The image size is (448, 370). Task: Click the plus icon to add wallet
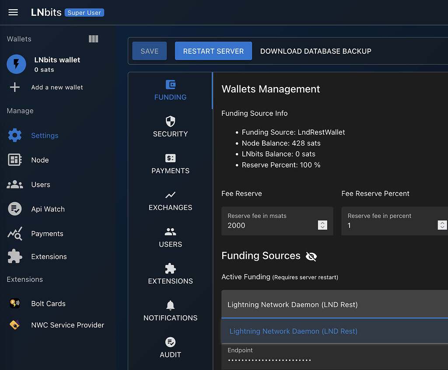pyautogui.click(x=15, y=87)
